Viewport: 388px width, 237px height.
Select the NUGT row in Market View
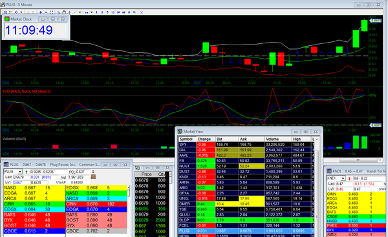(x=246, y=166)
